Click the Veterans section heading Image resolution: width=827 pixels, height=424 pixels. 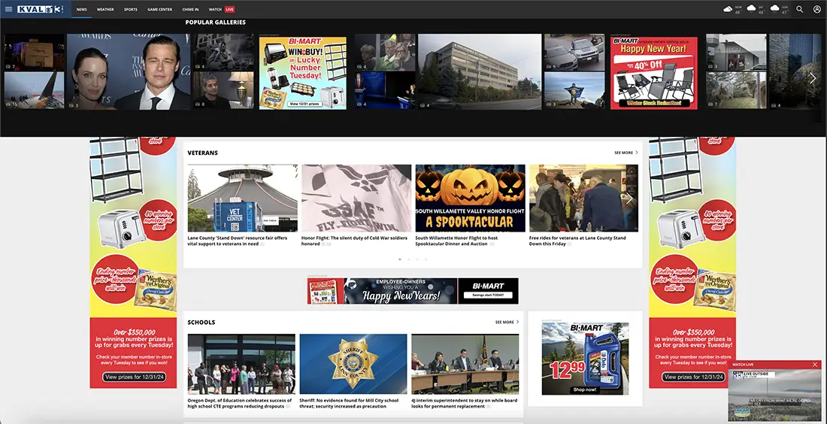coord(202,153)
